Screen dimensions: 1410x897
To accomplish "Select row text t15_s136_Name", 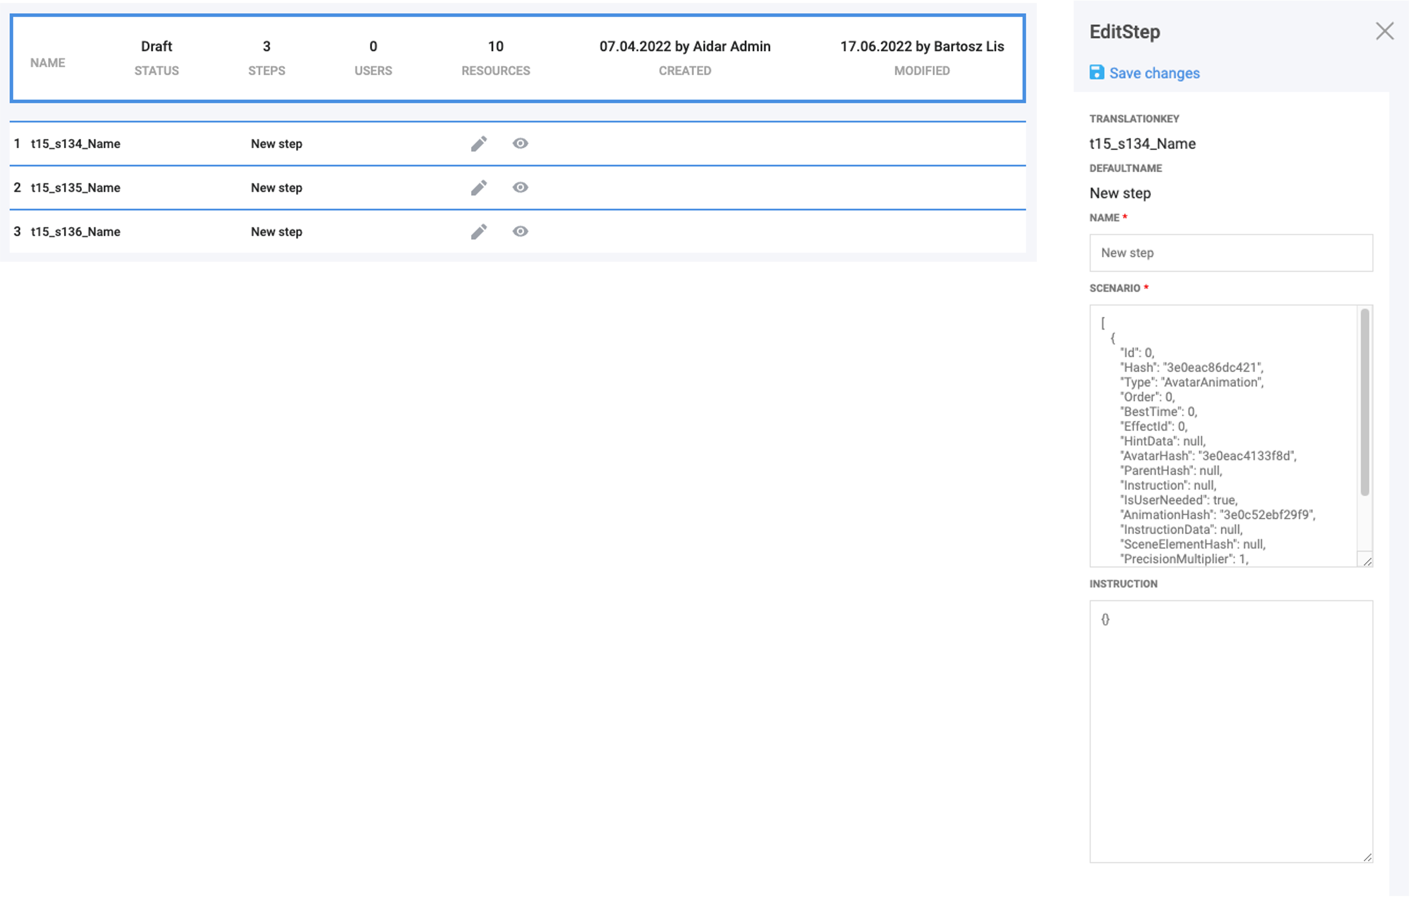I will click(x=75, y=231).
